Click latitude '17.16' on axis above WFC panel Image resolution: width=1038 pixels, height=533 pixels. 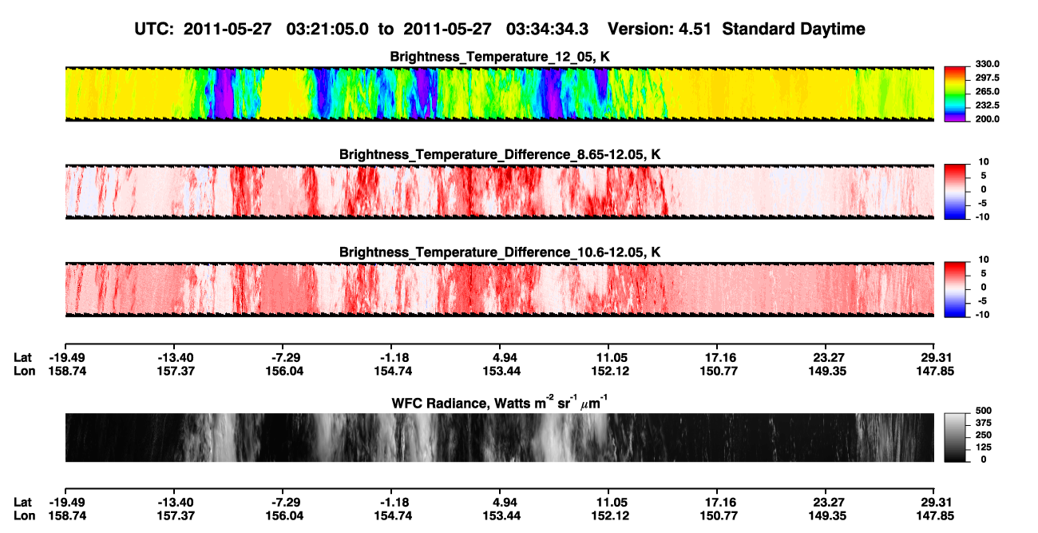717,357
